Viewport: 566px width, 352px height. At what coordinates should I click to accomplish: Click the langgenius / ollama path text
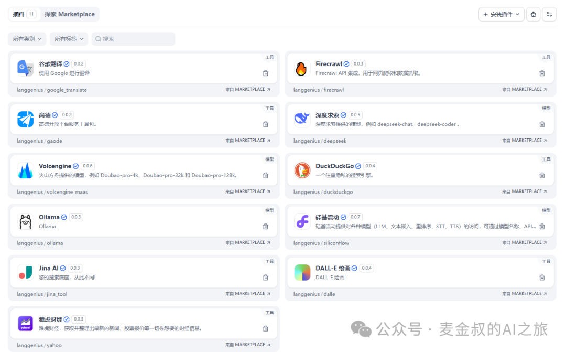coord(40,243)
